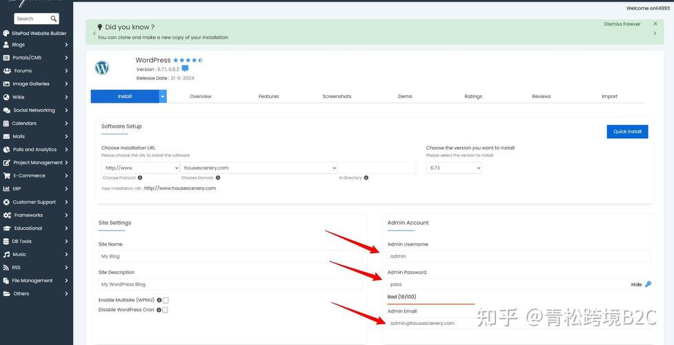Viewport: 674px width, 345px height.
Task: Expand the Forums category chevron
Action: pyautogui.click(x=66, y=70)
